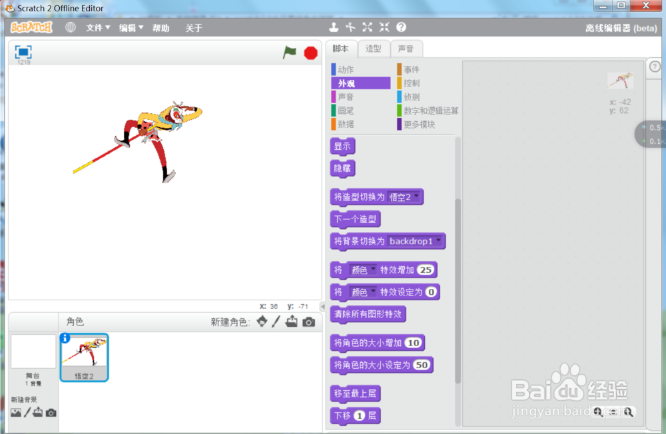Select the 事件 block category
This screenshot has width=666, height=434.
428,69
